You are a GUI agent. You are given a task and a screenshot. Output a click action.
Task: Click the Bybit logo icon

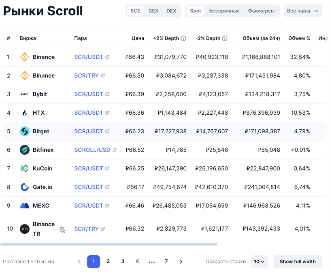(25, 94)
